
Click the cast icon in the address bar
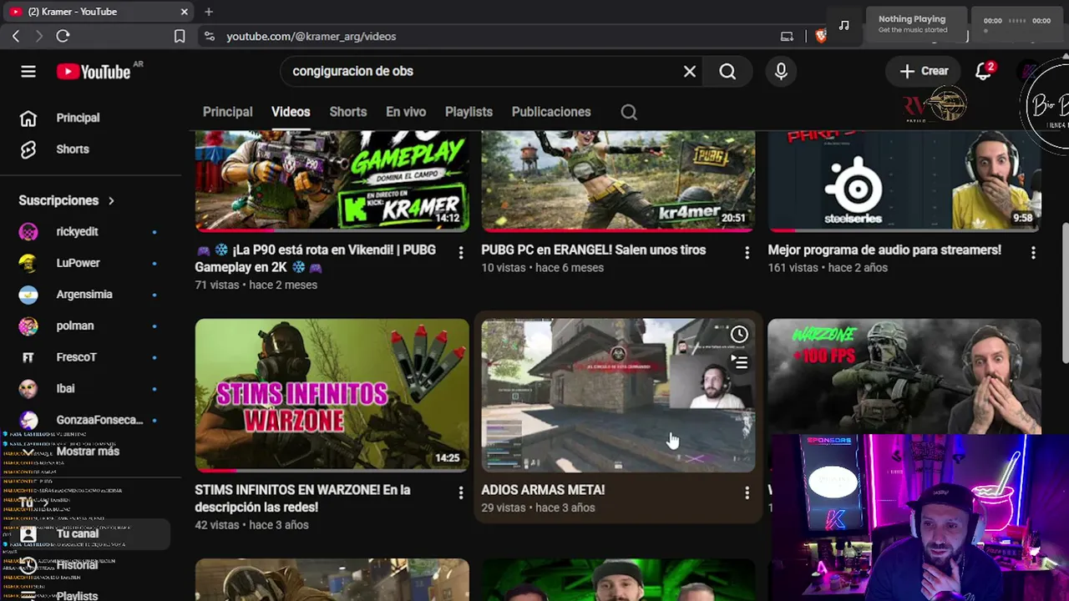pos(787,36)
